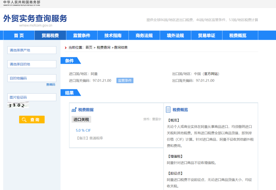Refresh the captcha image 3302
This screenshot has width=276, height=190.
click(x=18, y=105)
